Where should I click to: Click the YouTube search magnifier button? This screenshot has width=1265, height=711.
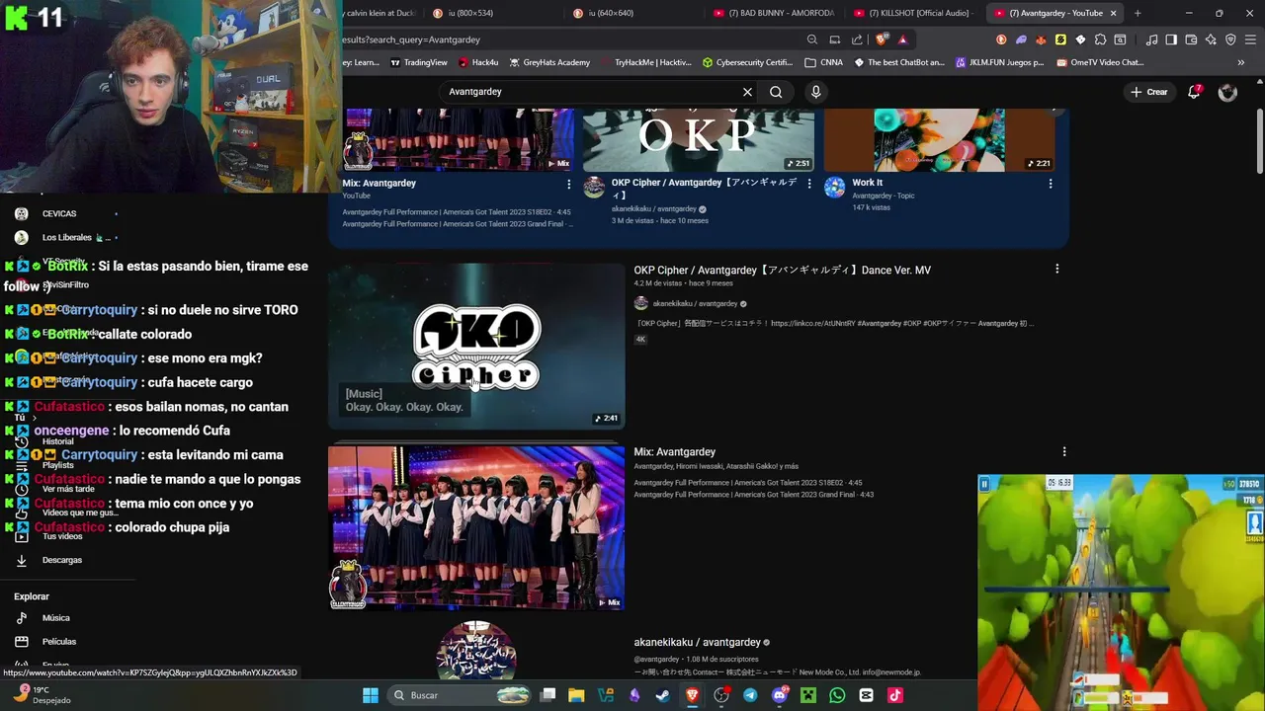pyautogui.click(x=776, y=92)
